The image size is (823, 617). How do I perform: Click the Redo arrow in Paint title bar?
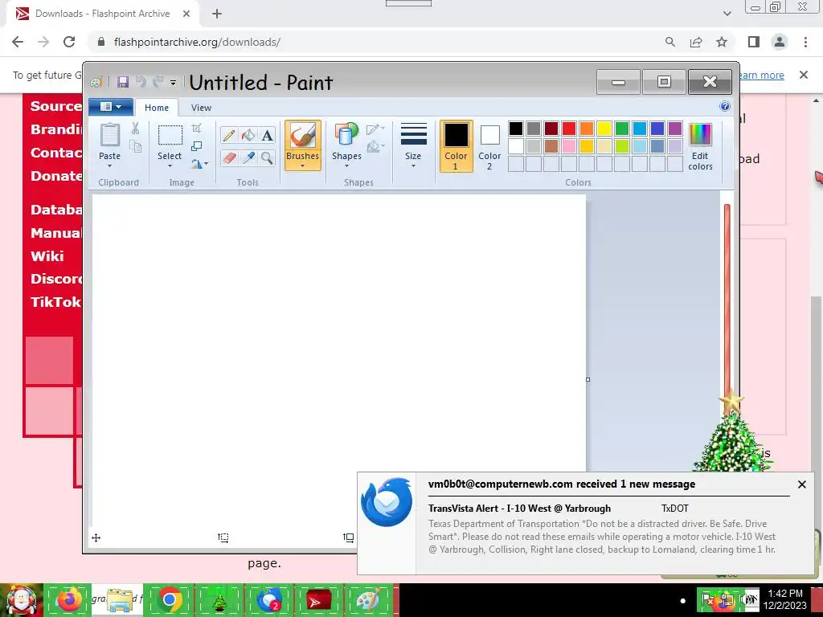(x=158, y=82)
